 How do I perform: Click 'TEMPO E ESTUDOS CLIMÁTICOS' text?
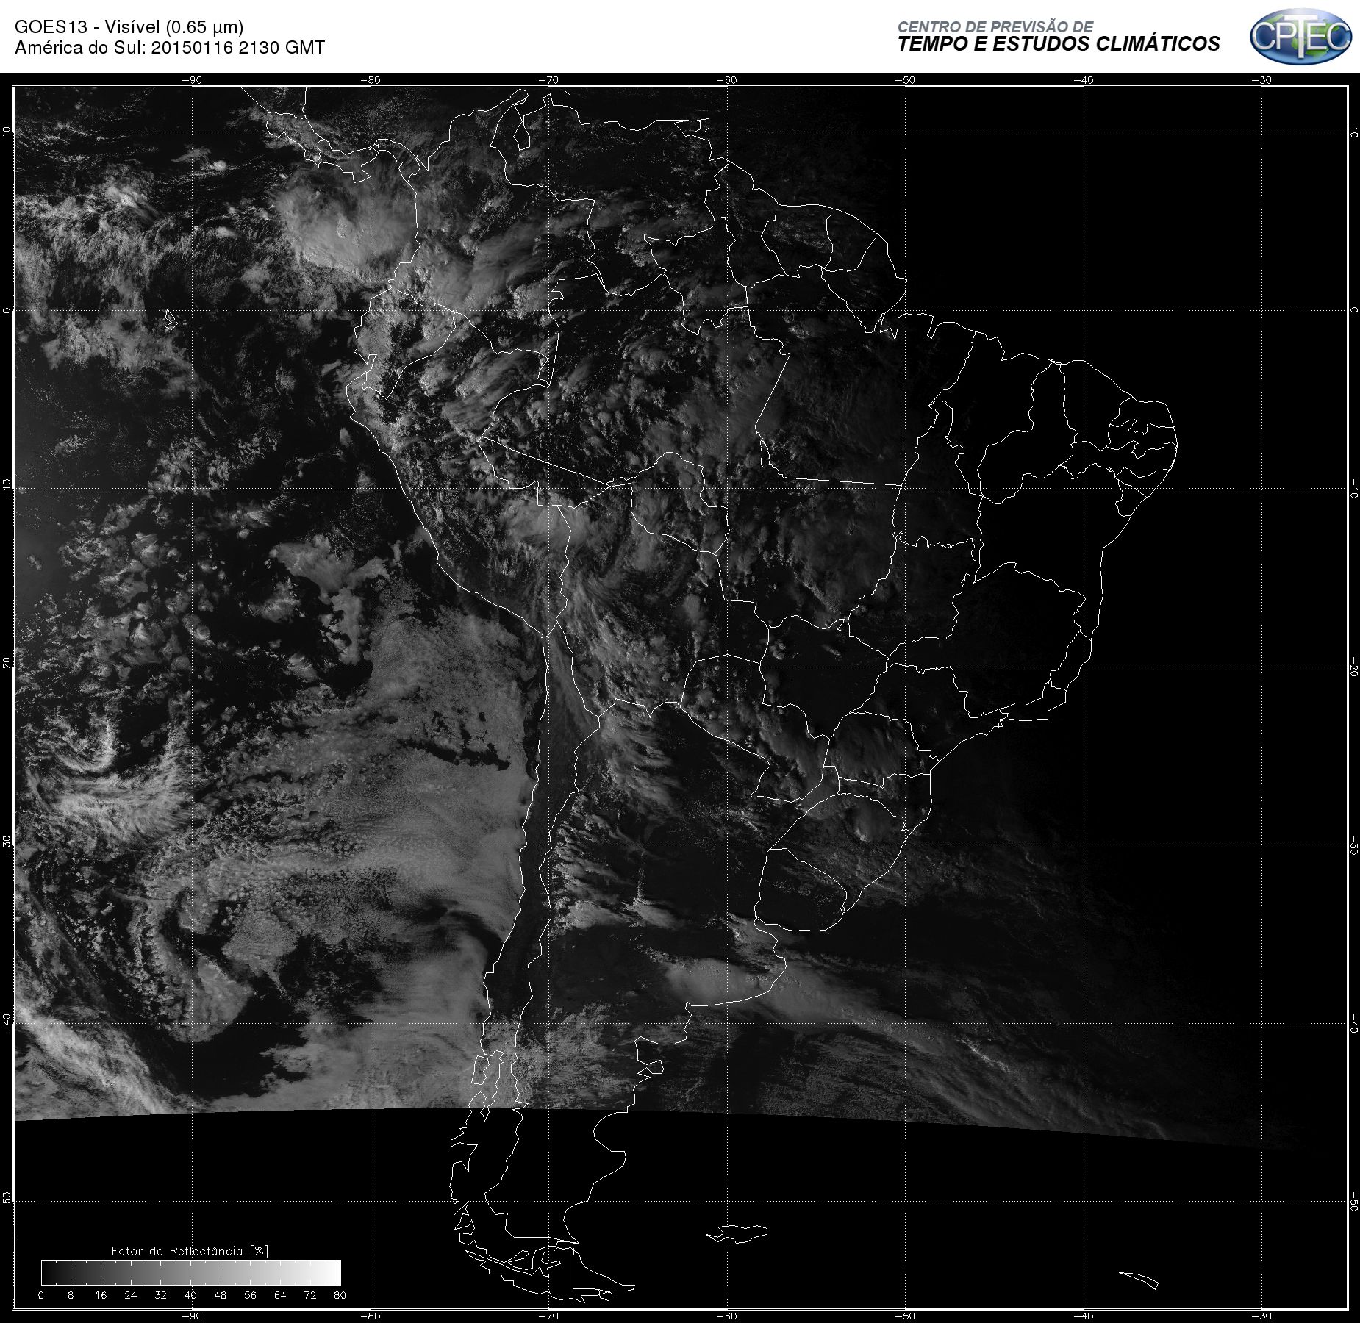point(1059,44)
